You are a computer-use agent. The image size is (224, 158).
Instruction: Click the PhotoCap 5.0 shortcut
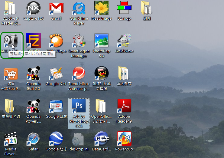[x=102, y=41]
